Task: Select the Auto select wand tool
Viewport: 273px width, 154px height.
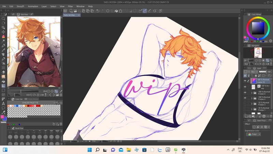Action: coord(3,41)
